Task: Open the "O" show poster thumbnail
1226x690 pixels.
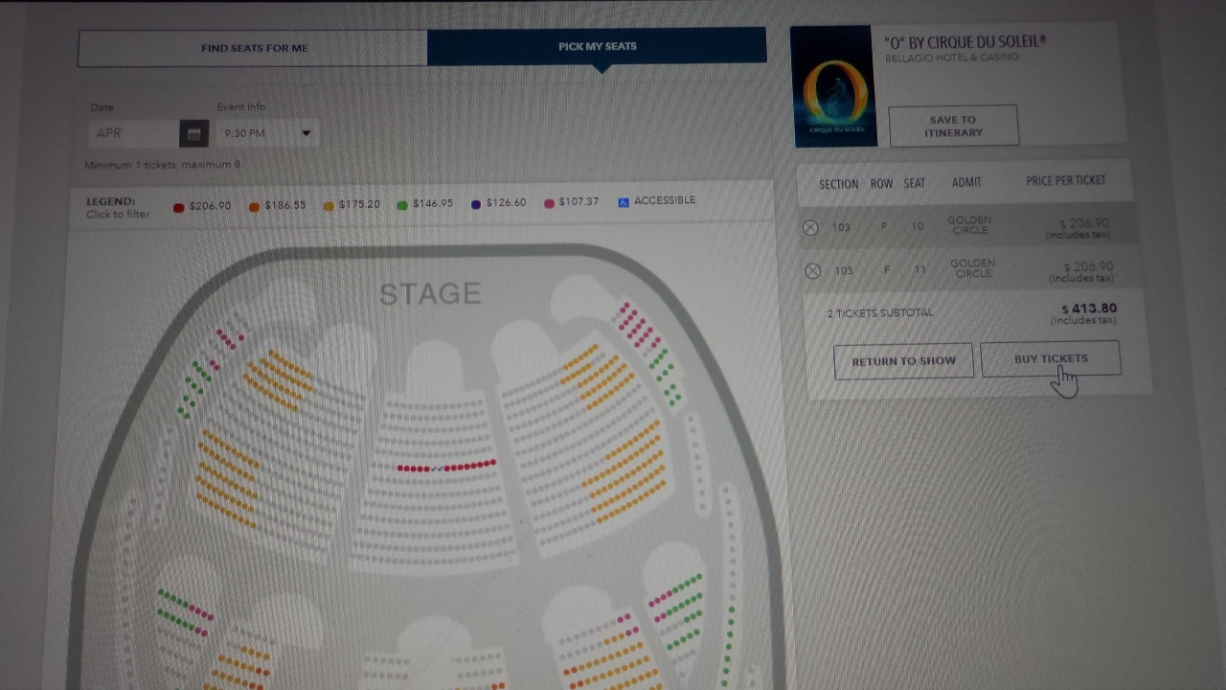Action: coord(833,86)
